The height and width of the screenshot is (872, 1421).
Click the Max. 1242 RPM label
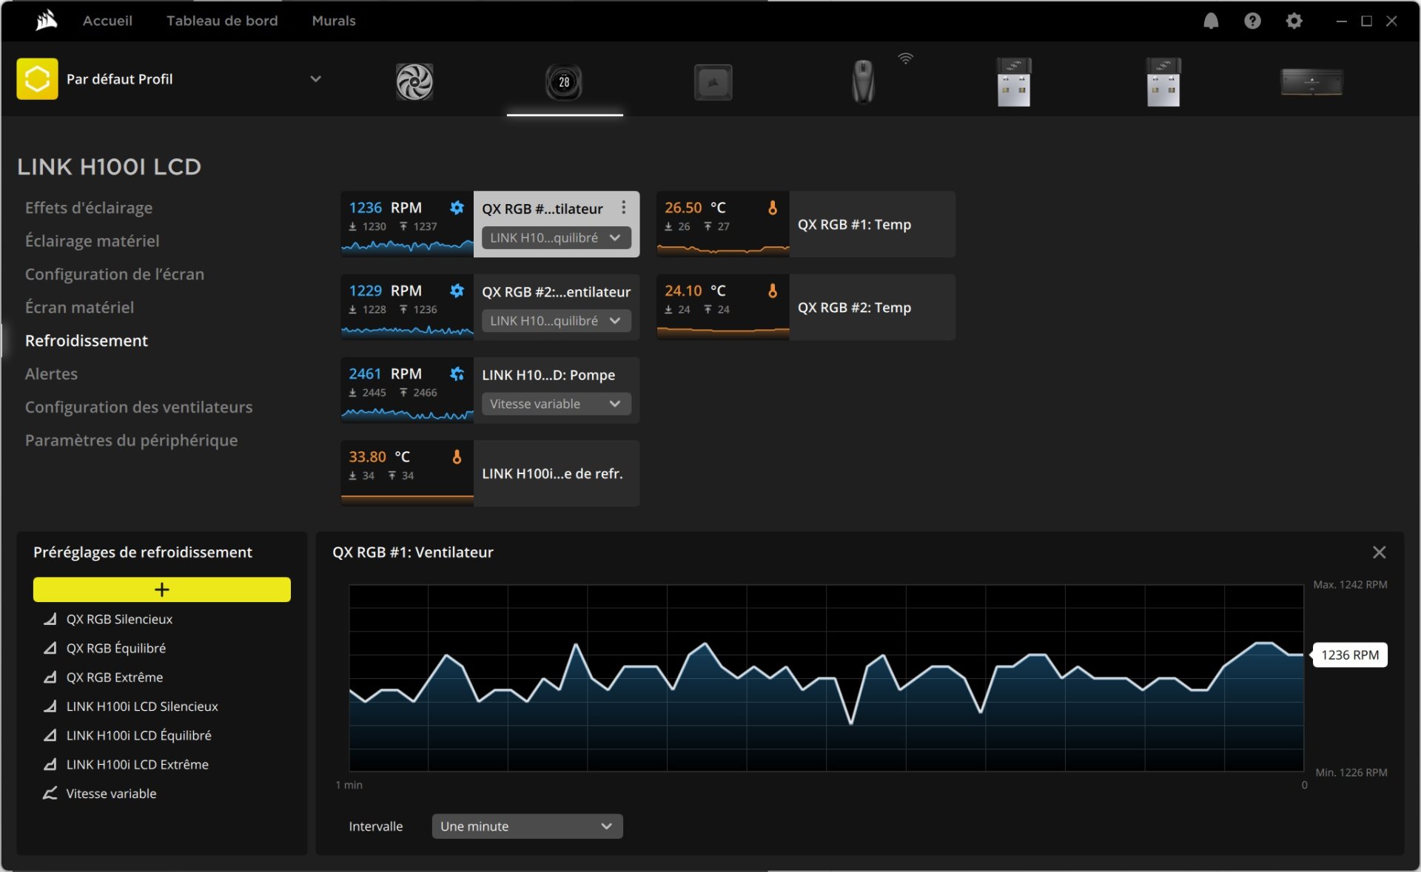pyautogui.click(x=1350, y=585)
